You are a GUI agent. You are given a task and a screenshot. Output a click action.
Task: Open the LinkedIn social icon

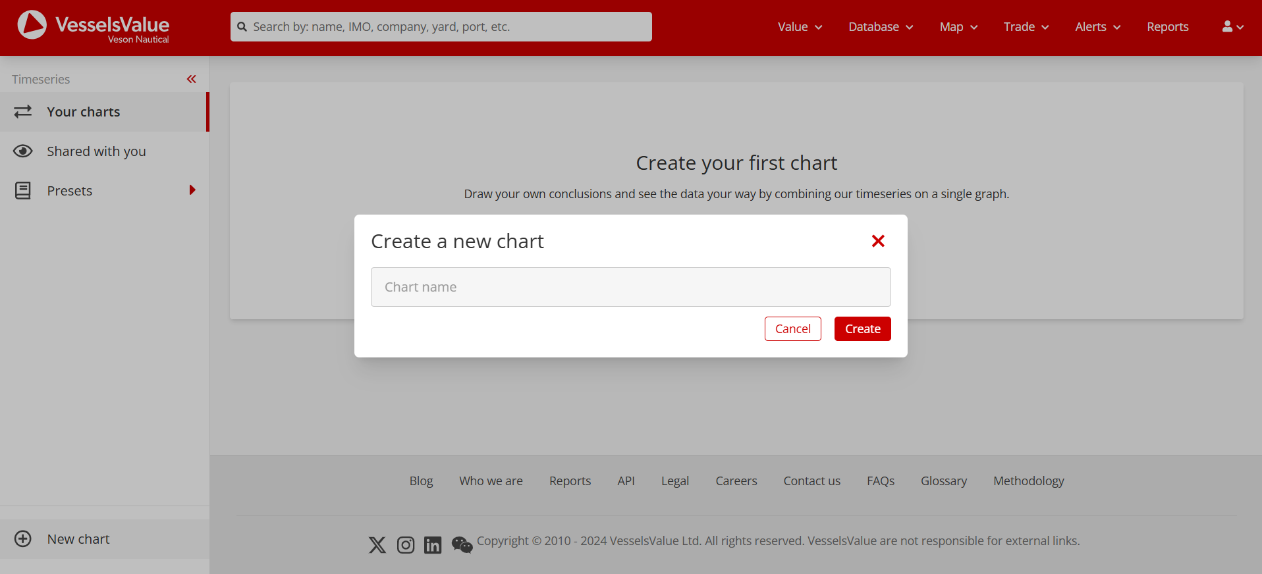click(x=433, y=545)
